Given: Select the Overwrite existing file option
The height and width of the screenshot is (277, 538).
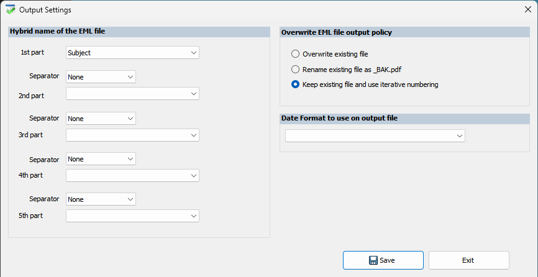Looking at the screenshot, I should (x=296, y=54).
